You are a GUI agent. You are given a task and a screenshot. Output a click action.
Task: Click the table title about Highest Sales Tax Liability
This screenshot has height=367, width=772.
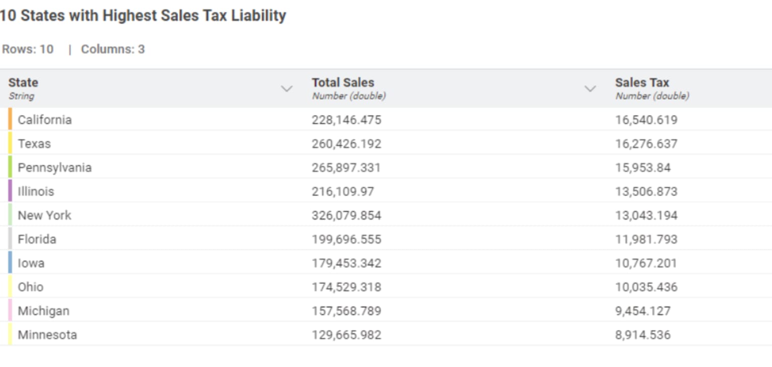pyautogui.click(x=143, y=16)
